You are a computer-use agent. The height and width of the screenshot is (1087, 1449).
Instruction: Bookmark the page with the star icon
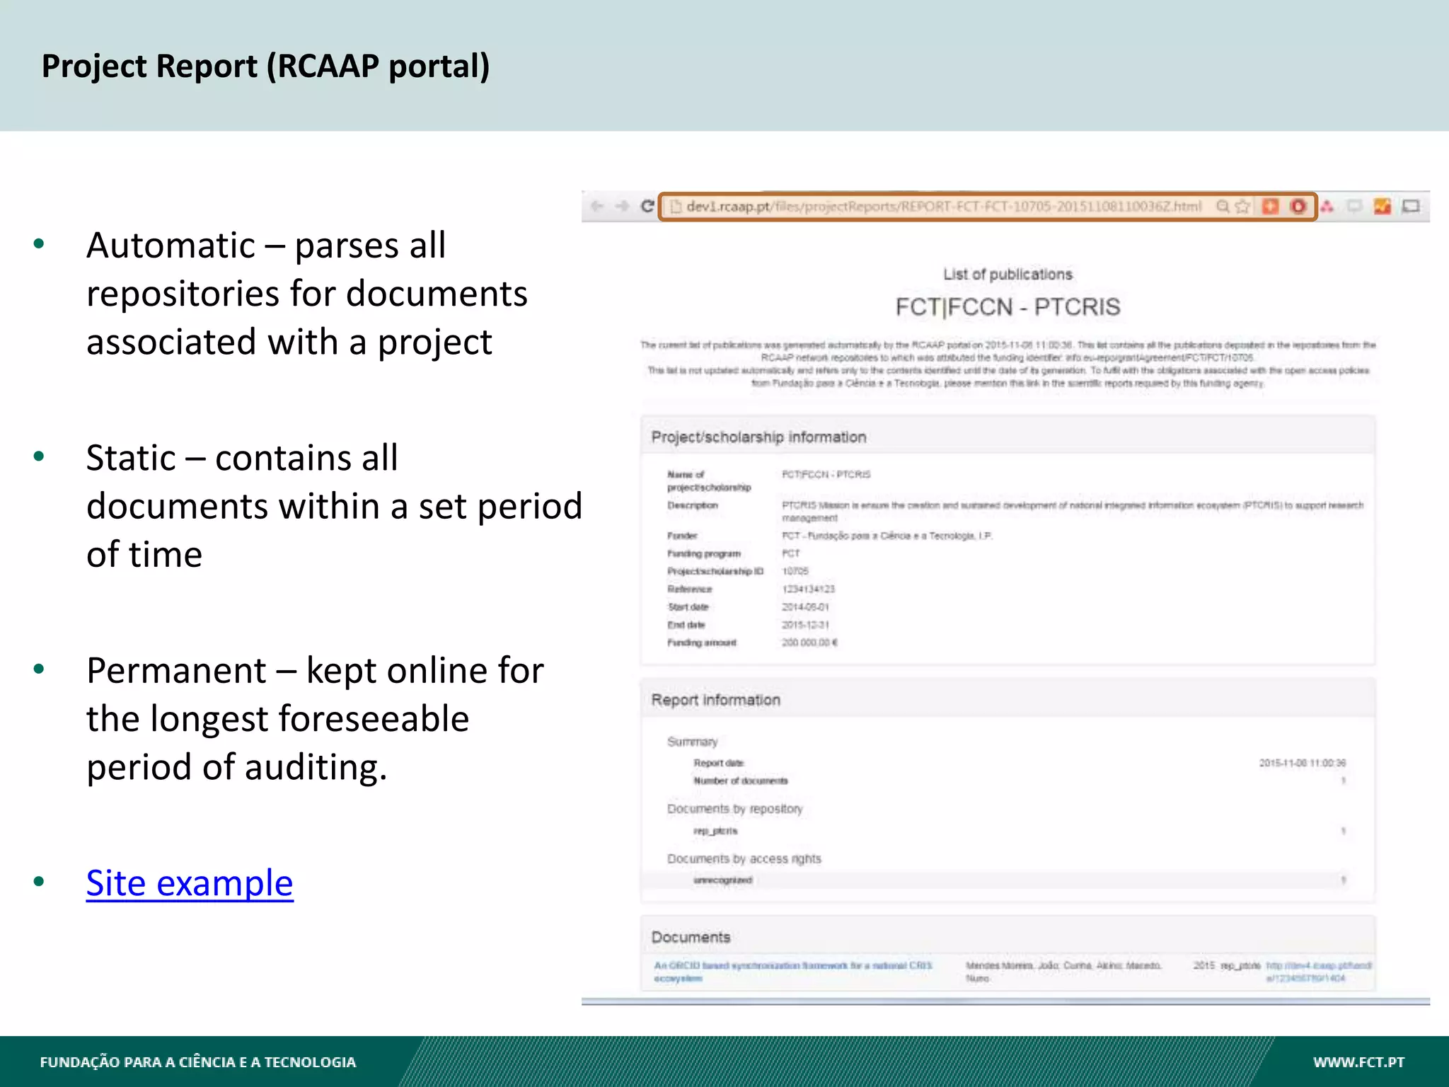pyautogui.click(x=1242, y=207)
